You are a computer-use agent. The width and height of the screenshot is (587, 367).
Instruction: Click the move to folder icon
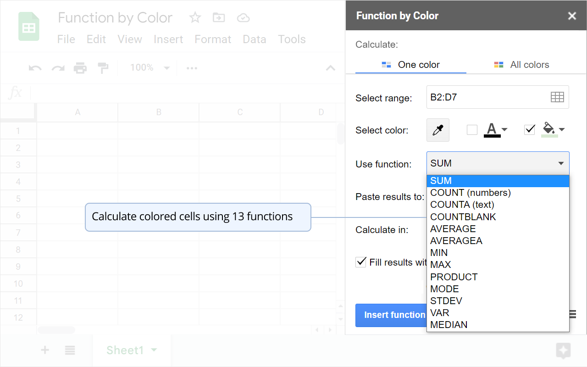click(219, 18)
